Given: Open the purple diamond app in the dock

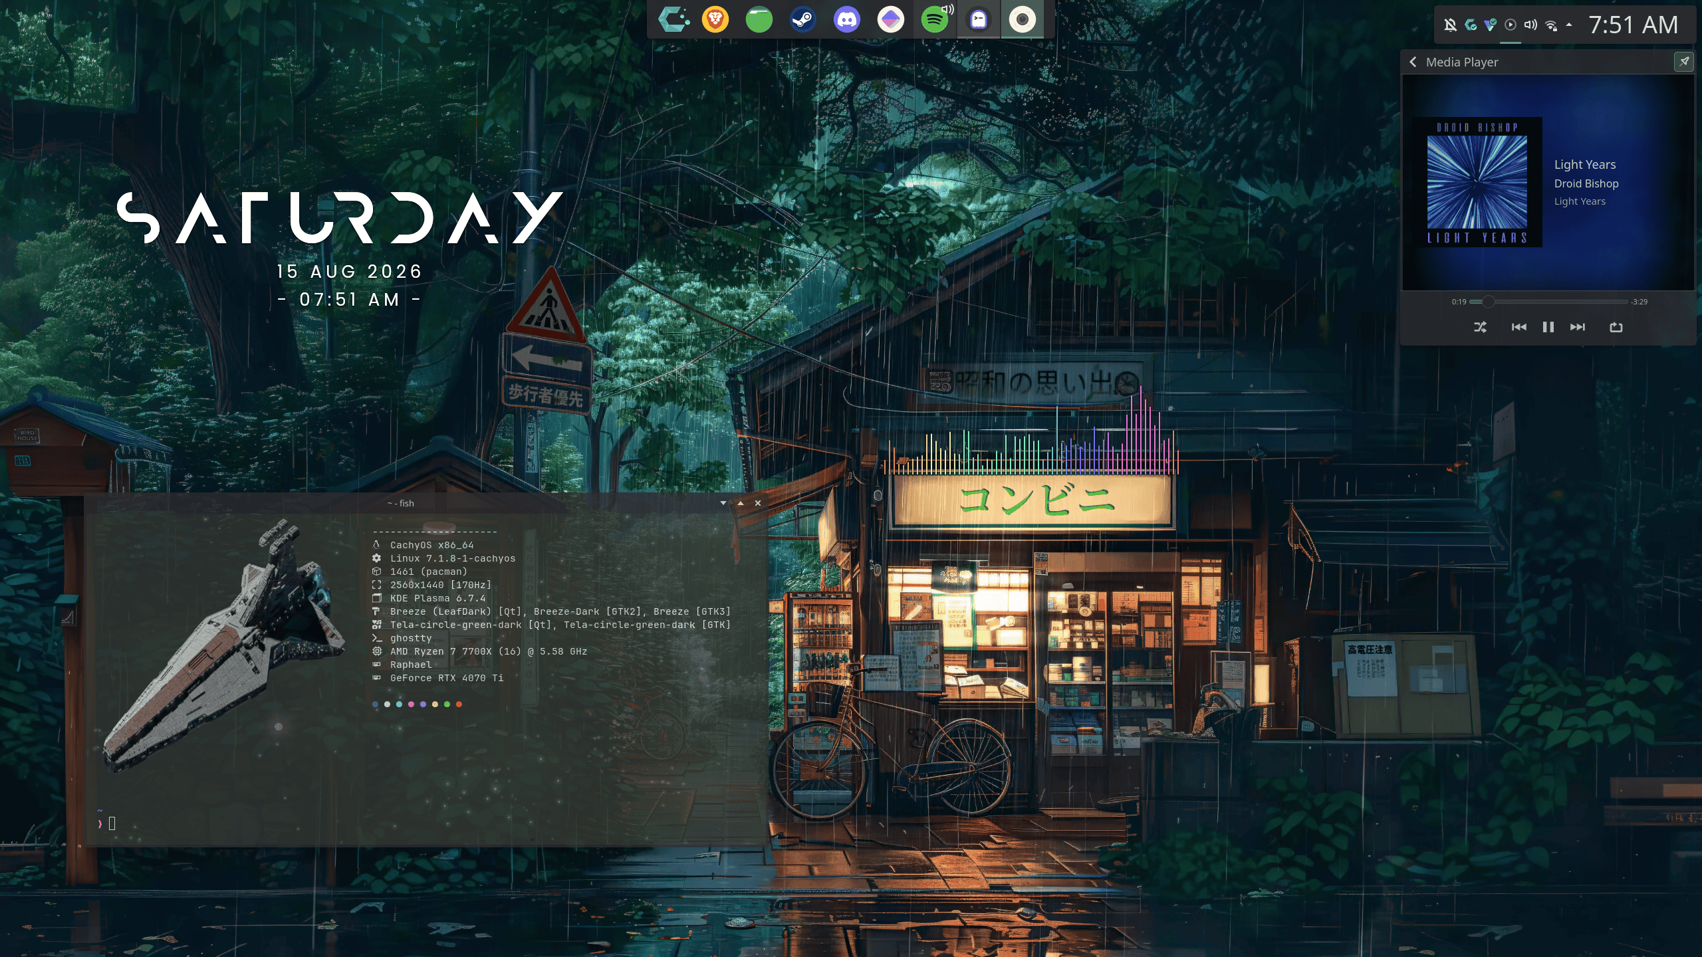Looking at the screenshot, I should (x=891, y=19).
